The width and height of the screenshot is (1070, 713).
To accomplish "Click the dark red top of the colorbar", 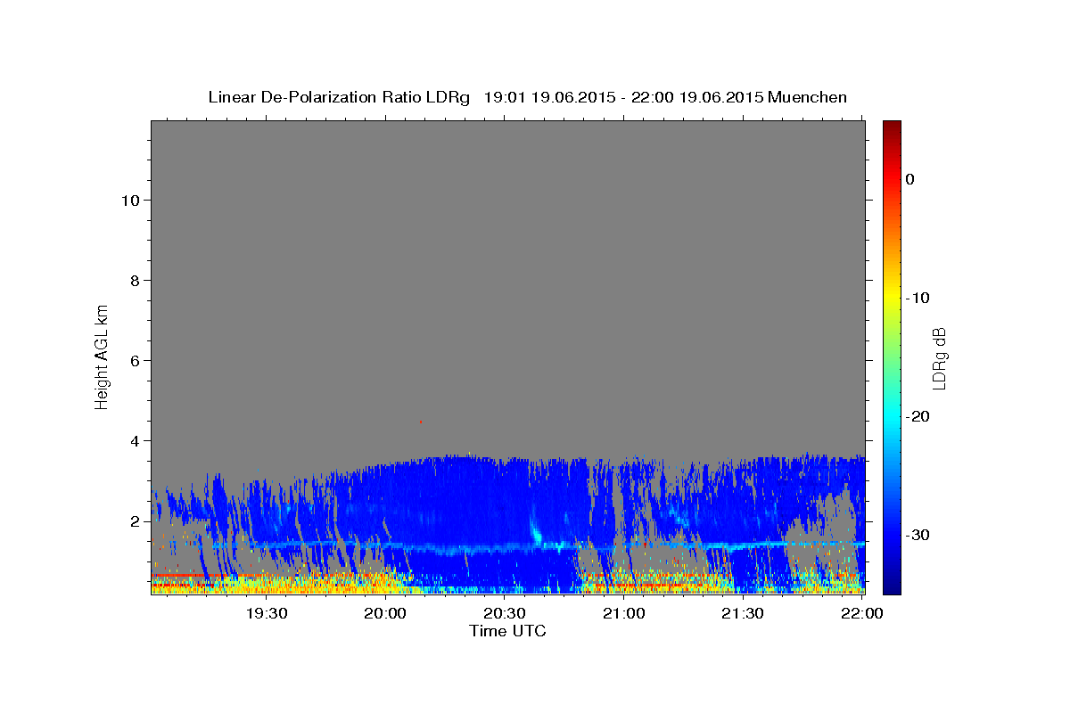I will (892, 127).
